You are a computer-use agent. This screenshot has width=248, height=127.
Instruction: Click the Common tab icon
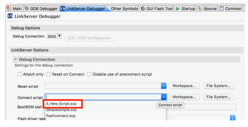point(222,9)
